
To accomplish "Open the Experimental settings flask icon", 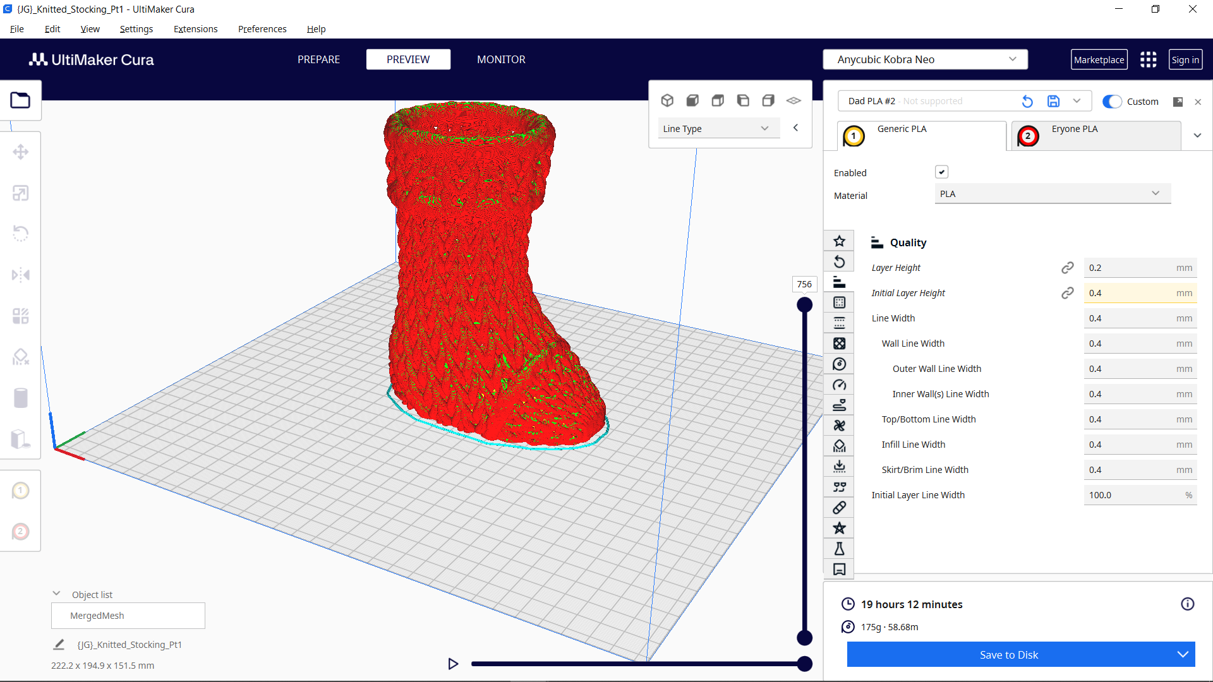I will click(x=839, y=548).
